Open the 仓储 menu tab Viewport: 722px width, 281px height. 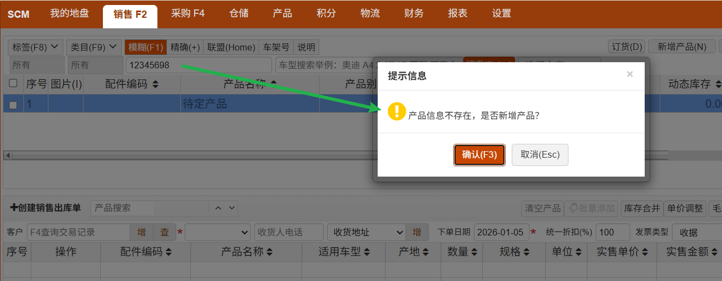click(x=239, y=13)
